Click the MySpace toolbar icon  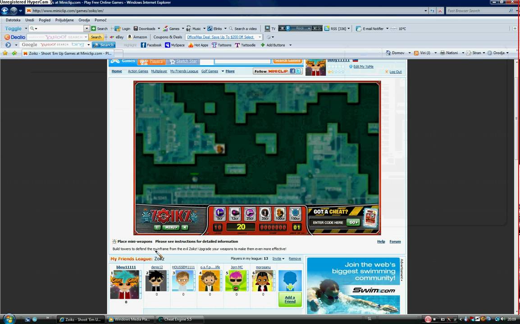point(168,45)
